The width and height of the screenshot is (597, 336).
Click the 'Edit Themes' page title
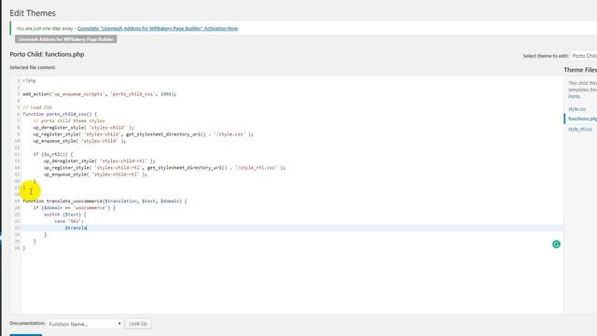coord(33,13)
